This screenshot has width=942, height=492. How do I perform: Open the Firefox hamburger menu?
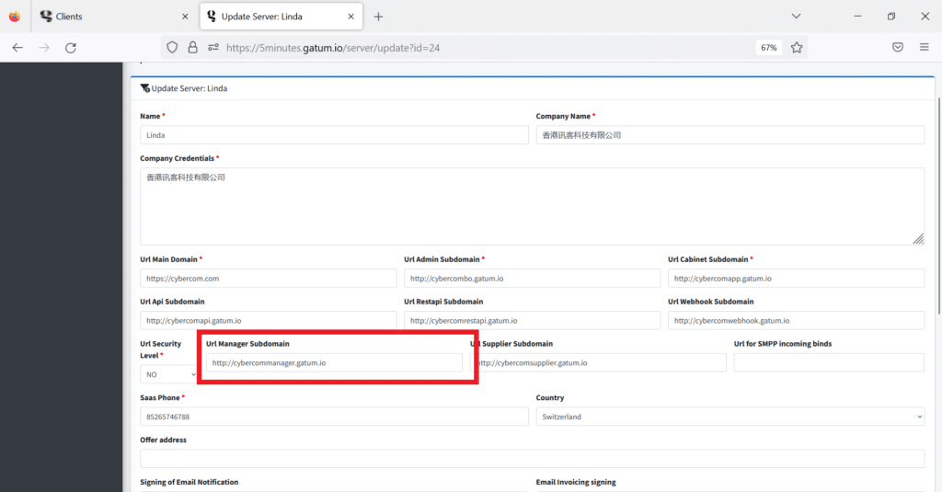(924, 48)
